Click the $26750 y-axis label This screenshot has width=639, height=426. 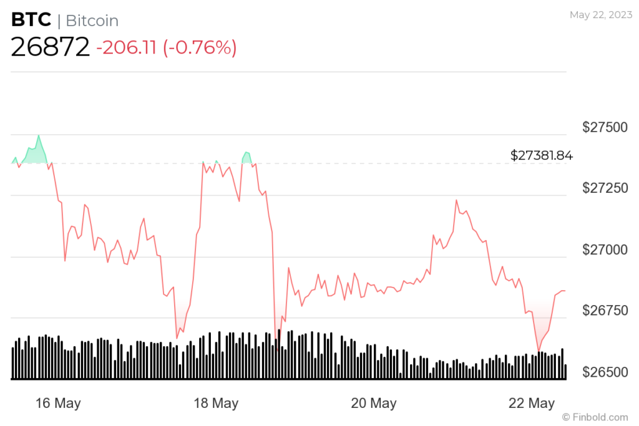click(x=605, y=311)
